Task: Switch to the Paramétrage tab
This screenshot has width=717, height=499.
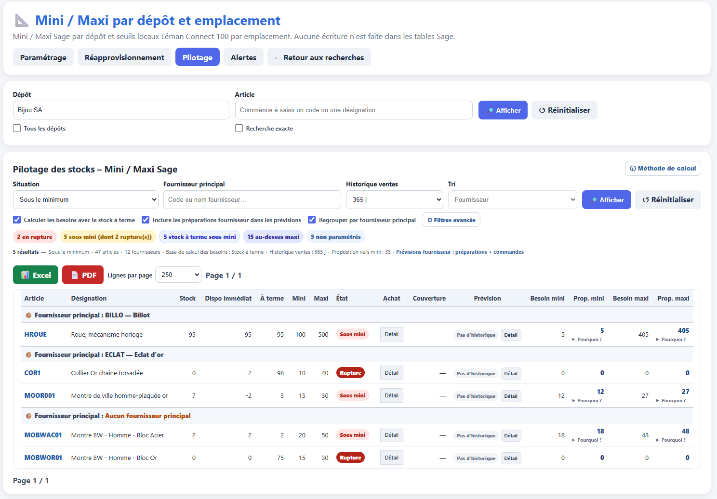Action: 43,57
